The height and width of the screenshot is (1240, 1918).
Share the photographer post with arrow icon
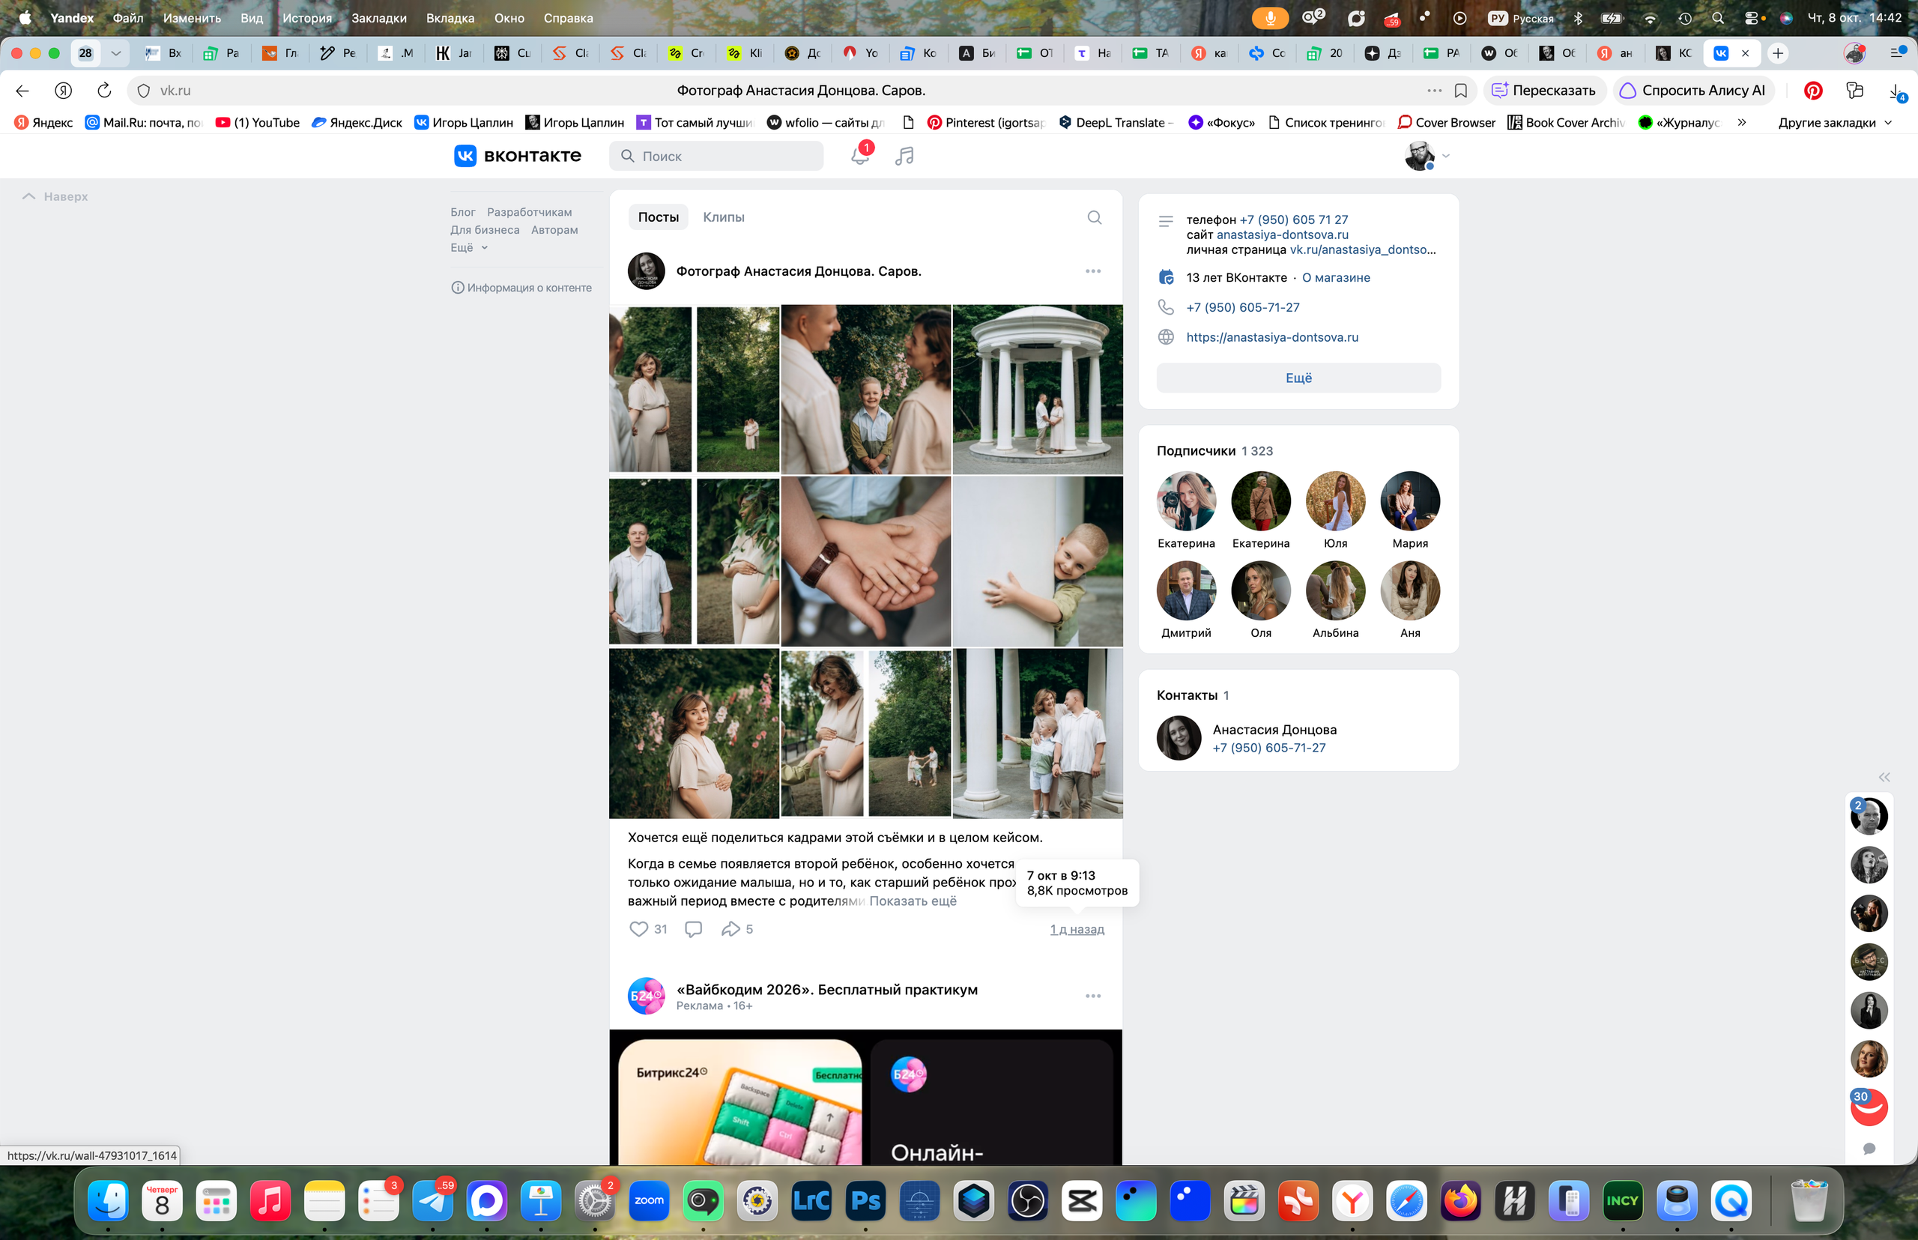[x=730, y=928]
